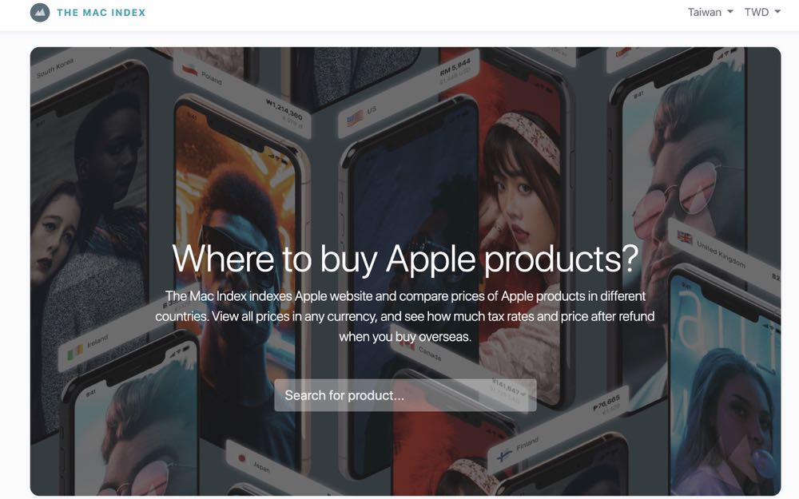This screenshot has height=499, width=799.
Task: Focus the Search for product field
Action: pos(405,395)
